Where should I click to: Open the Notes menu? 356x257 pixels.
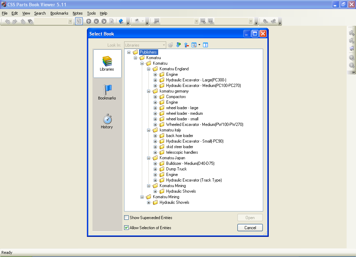coord(78,13)
